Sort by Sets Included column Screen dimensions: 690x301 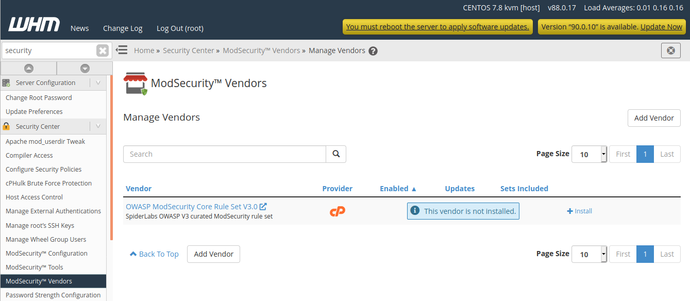tap(524, 189)
